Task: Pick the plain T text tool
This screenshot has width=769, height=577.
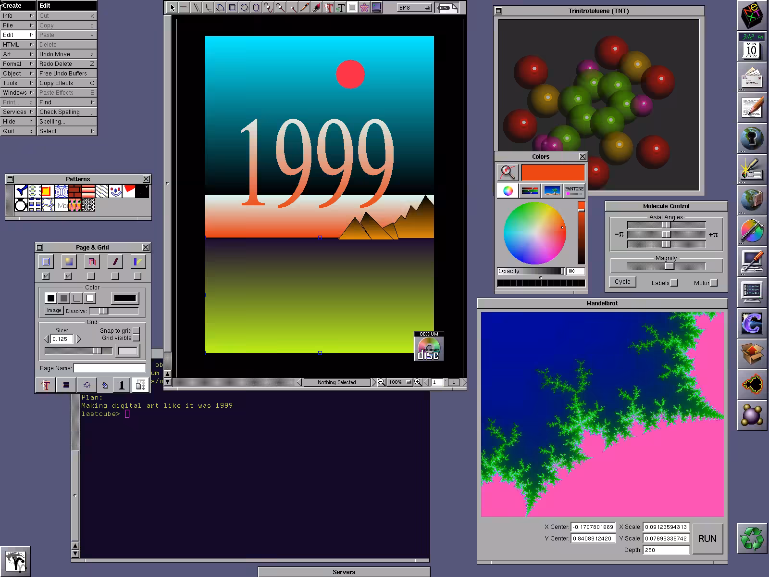Action: [x=340, y=7]
